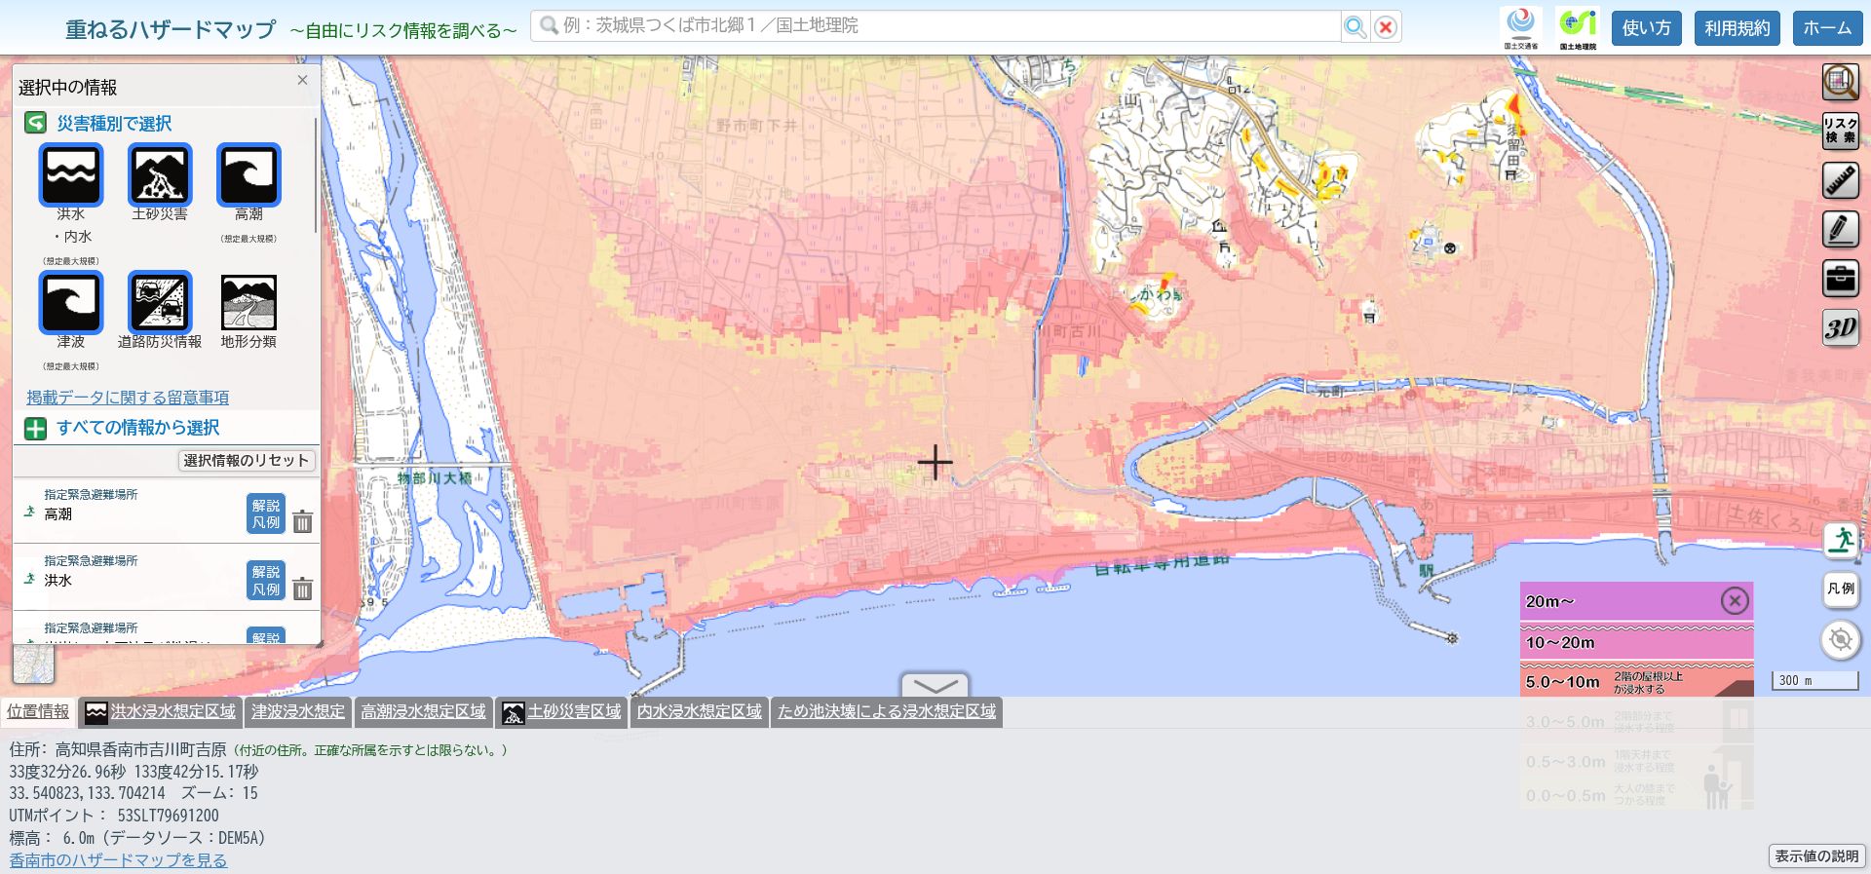Switch to the 3D view
Image resolution: width=1871 pixels, height=874 pixels.
click(1840, 327)
